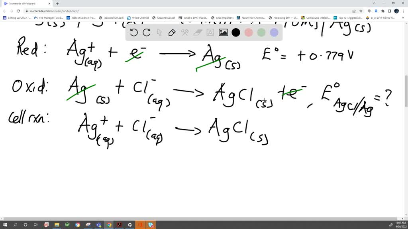
Task: Open Windows Settings from the taskbar
Action: (129, 225)
